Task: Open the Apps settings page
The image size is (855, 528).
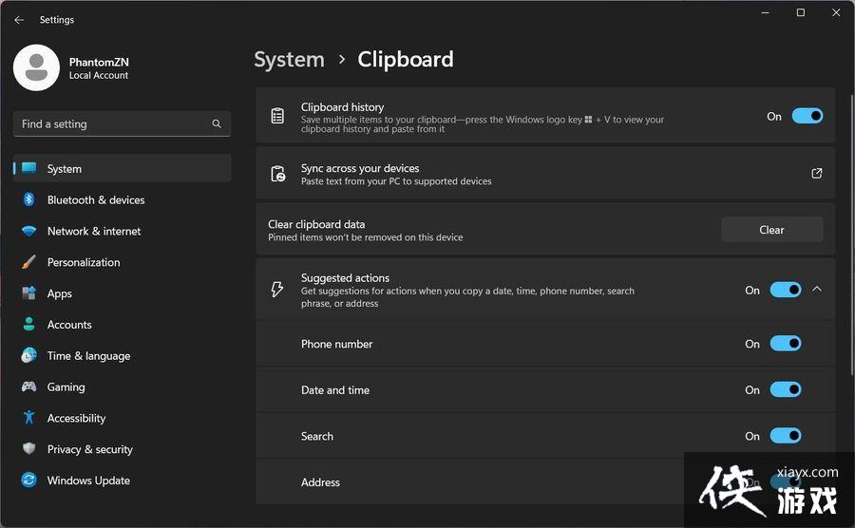Action: point(123,293)
